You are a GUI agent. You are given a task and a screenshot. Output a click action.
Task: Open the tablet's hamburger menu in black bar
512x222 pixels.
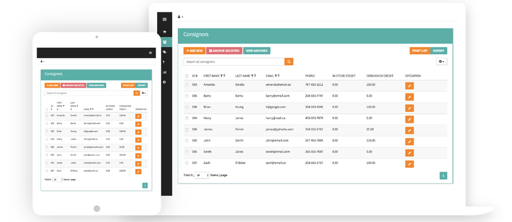(150, 53)
